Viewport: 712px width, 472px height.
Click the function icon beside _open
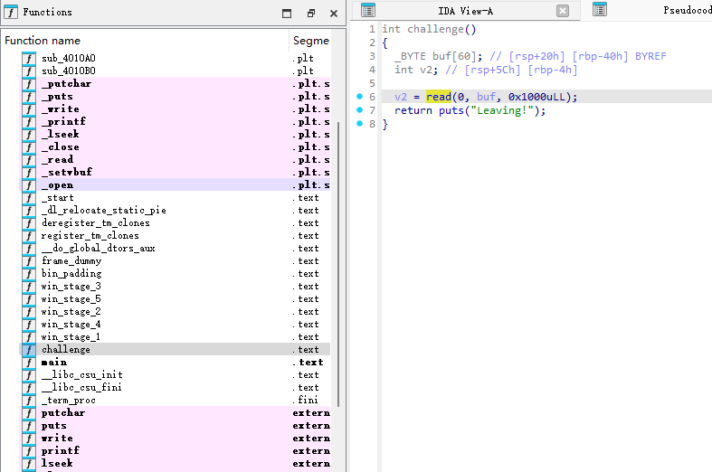click(29, 185)
